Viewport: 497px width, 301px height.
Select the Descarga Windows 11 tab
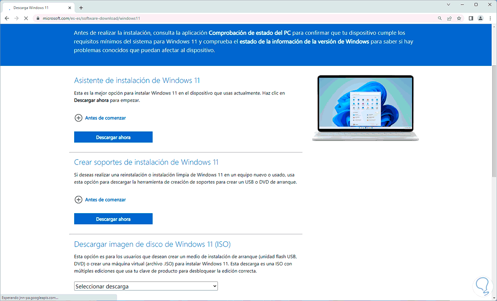39,8
